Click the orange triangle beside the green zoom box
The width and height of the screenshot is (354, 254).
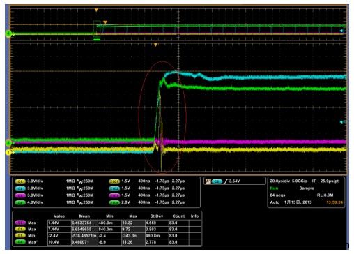tap(105, 22)
